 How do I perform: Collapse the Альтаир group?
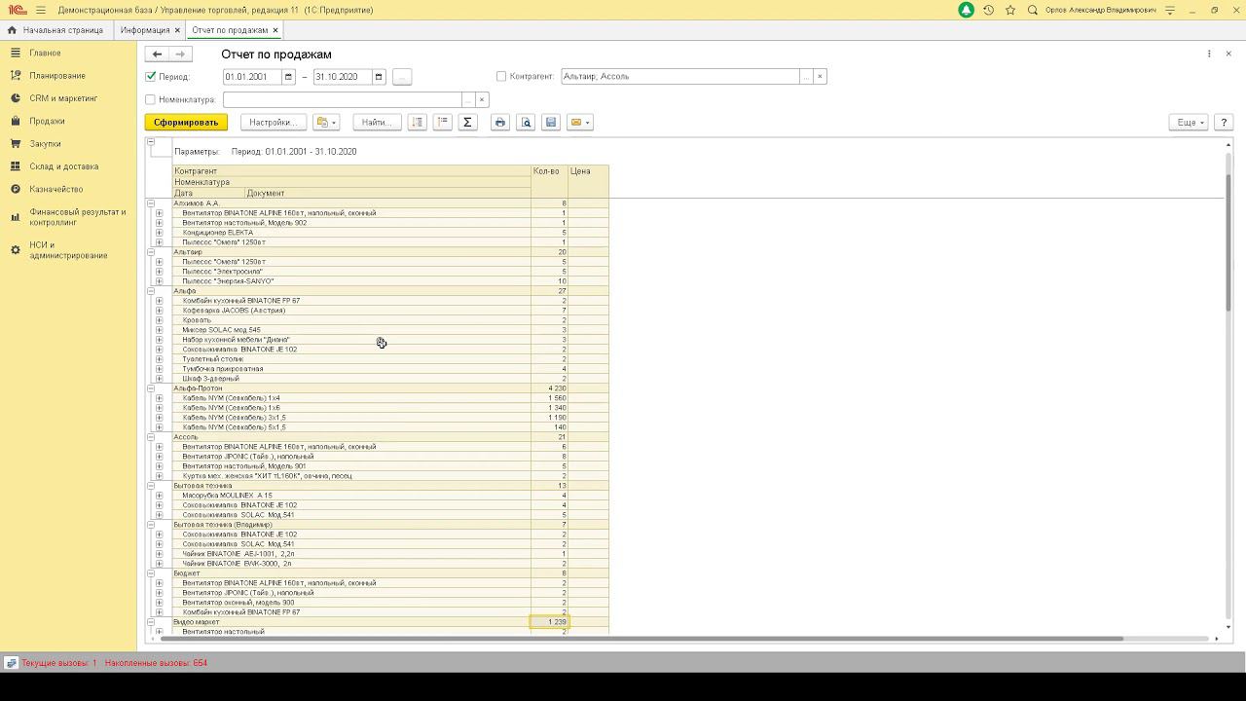pyautogui.click(x=151, y=252)
